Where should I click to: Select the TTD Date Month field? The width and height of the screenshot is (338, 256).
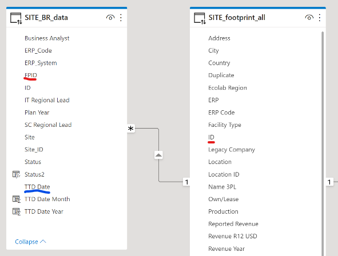[x=47, y=199]
